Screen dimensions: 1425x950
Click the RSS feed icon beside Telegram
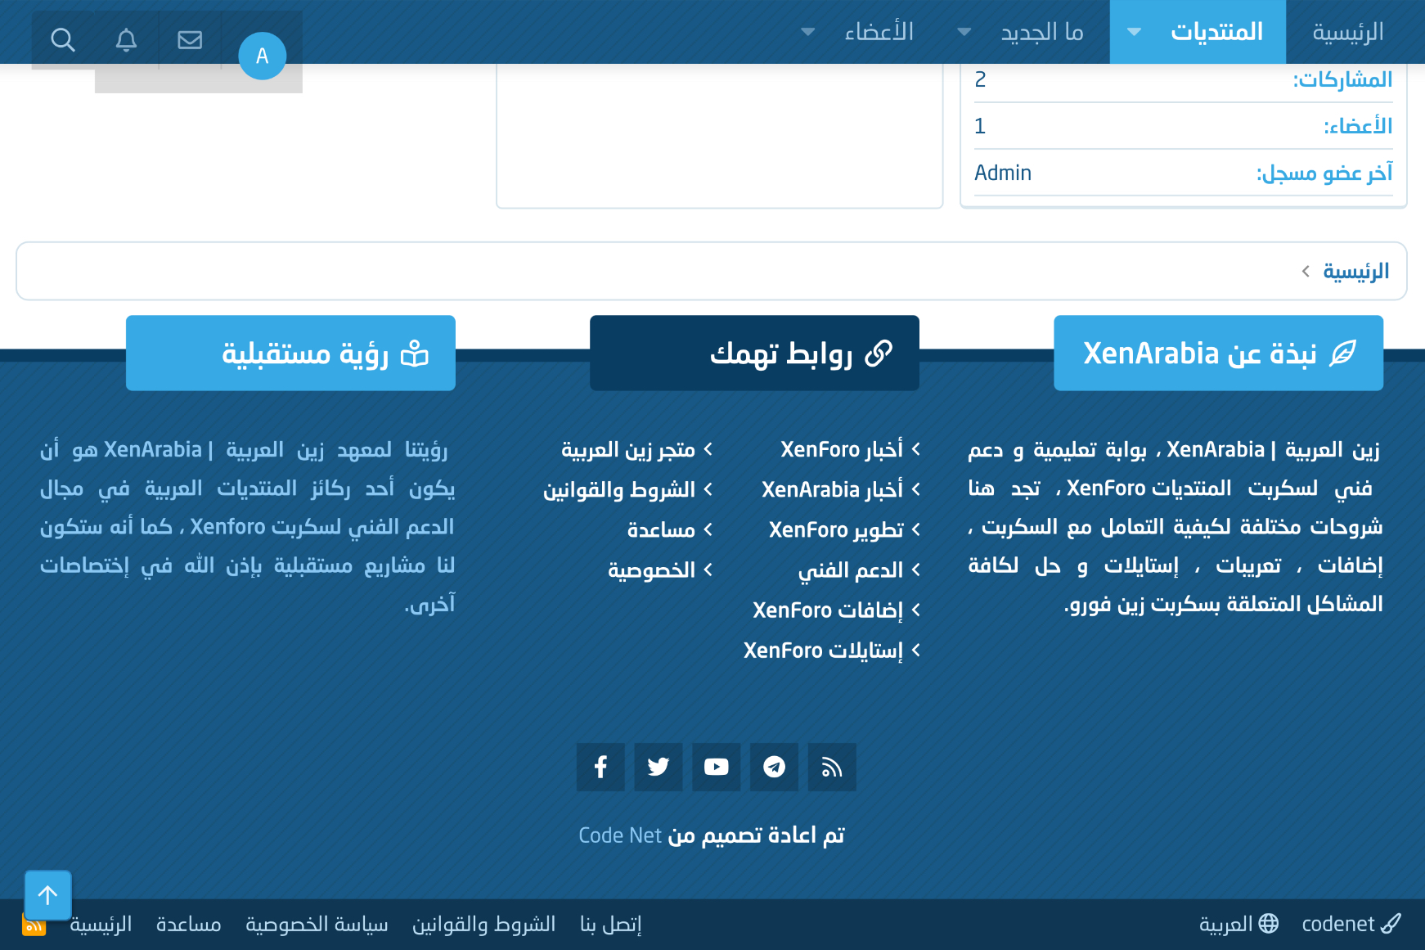coord(832,767)
